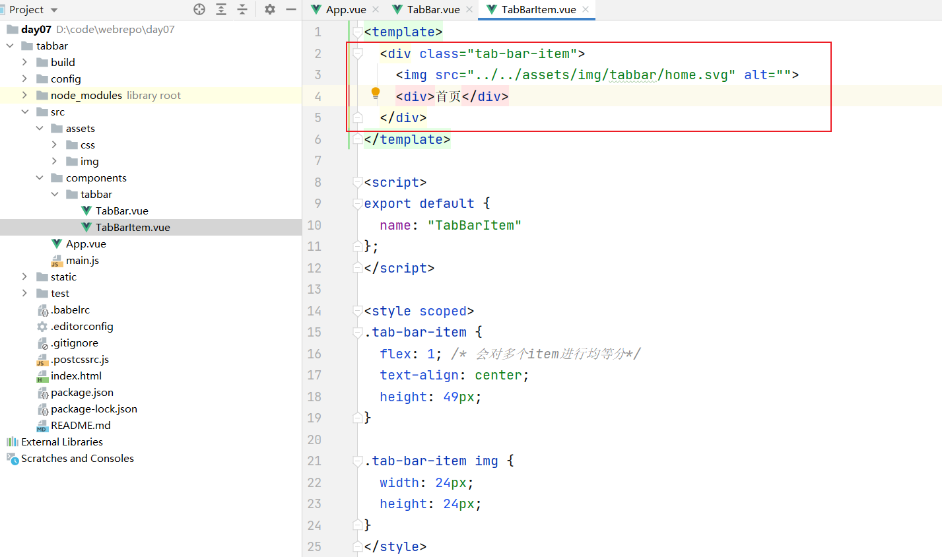942x557 pixels.
Task: Select TabBarItem.vue in the project tree
Action: click(133, 227)
